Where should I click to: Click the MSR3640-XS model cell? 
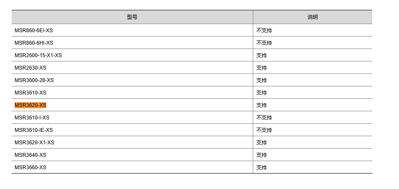coord(30,155)
